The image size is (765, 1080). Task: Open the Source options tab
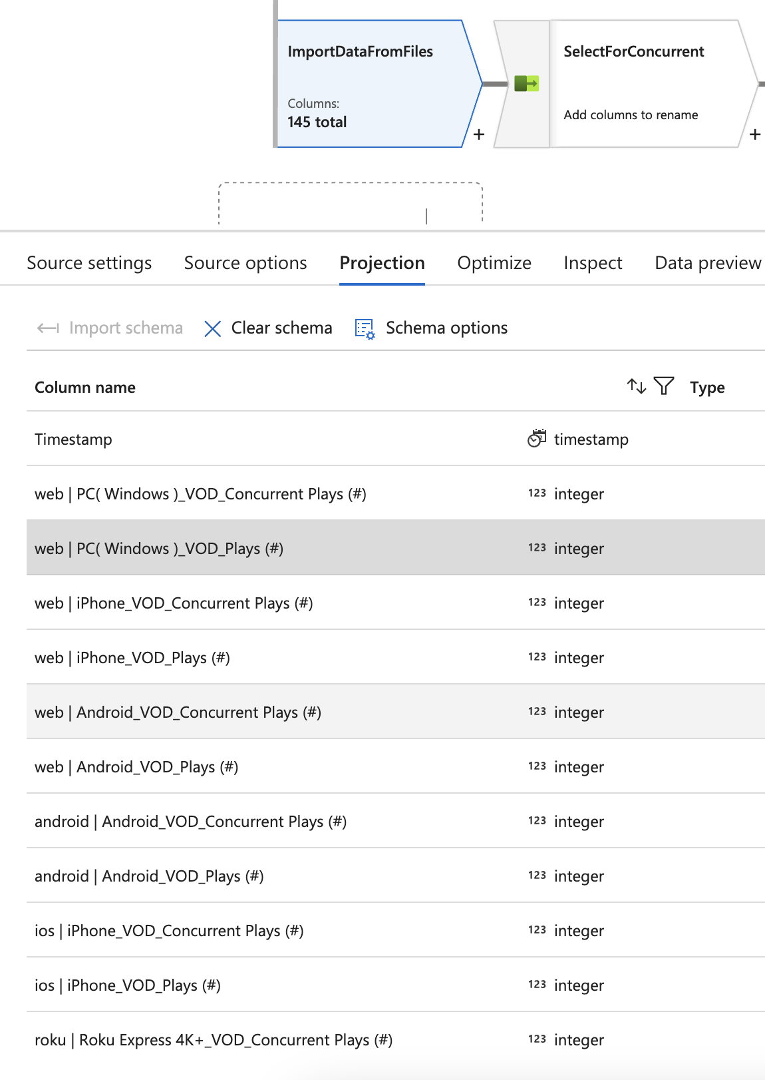245,263
